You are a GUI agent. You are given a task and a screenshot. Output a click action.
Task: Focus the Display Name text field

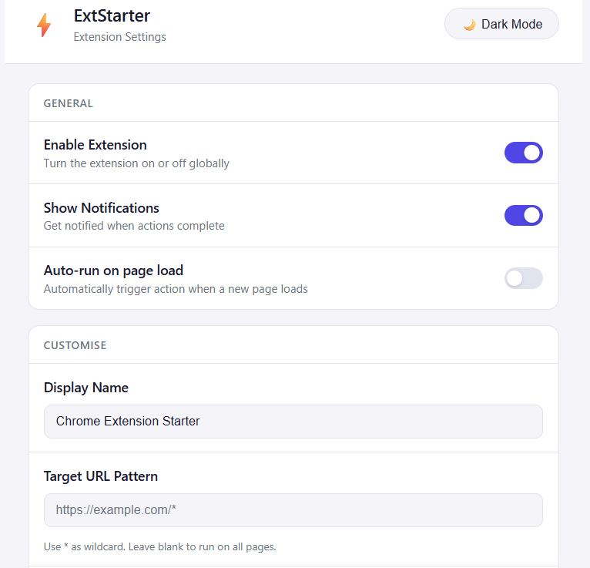[x=293, y=422]
